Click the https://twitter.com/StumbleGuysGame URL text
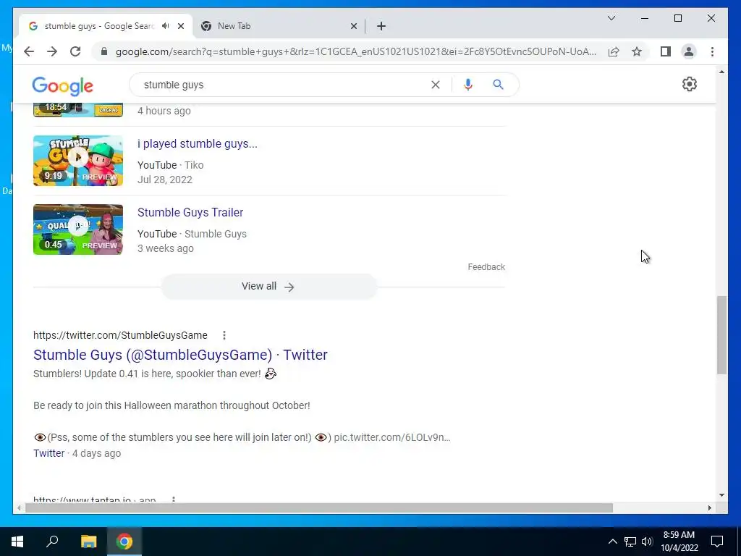Screen dimensions: 741x556 pyautogui.click(x=120, y=335)
